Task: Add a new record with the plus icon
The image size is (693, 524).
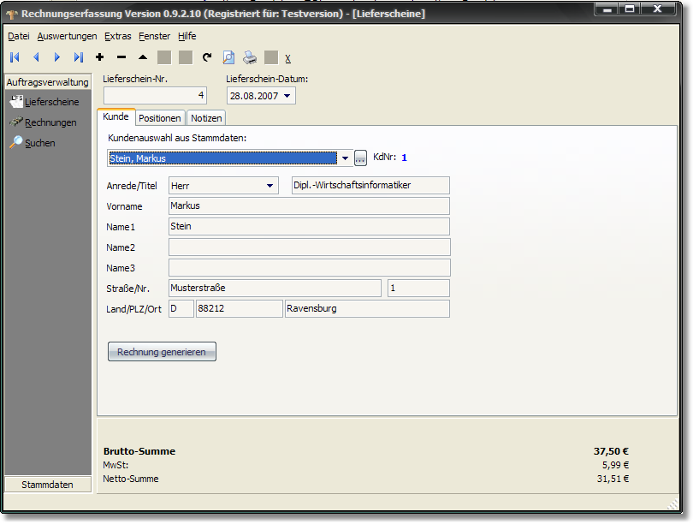Action: tap(100, 57)
